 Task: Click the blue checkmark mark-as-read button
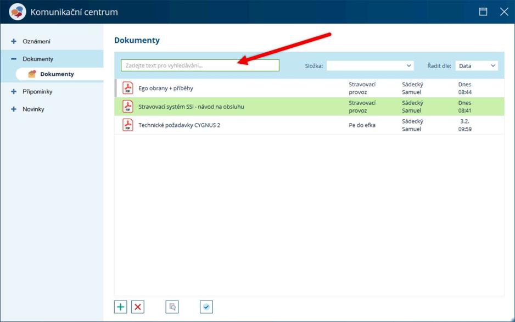206,307
